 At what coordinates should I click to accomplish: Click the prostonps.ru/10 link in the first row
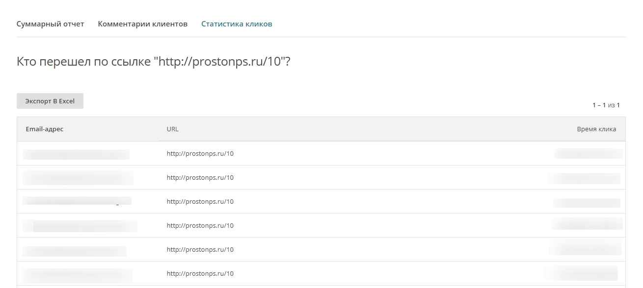[x=200, y=154]
